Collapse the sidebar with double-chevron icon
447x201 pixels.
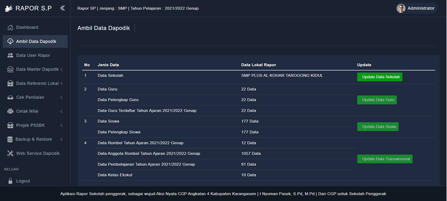tap(62, 8)
